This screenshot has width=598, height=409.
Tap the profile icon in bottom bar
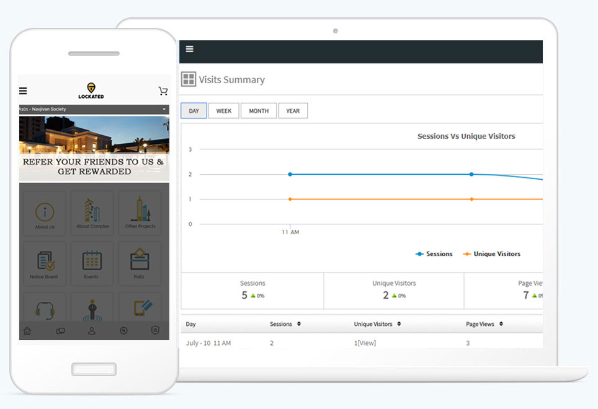click(x=92, y=330)
